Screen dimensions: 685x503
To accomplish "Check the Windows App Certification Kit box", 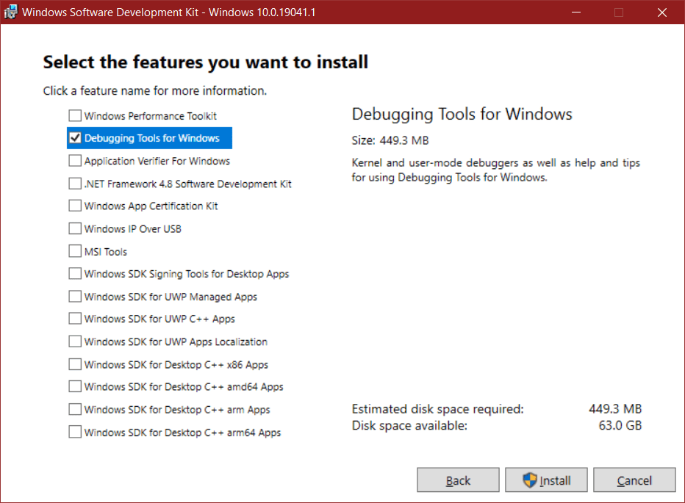I will point(75,205).
